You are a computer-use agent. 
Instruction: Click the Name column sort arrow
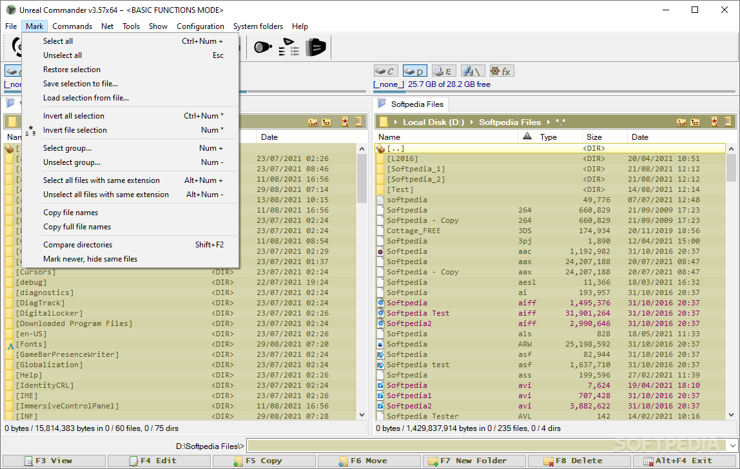point(527,137)
